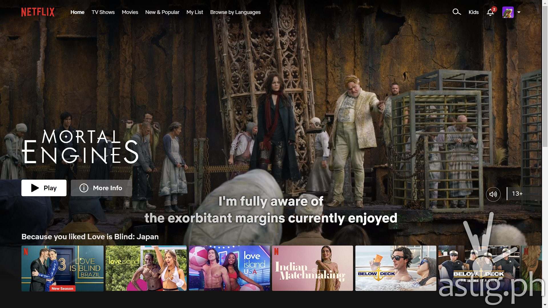This screenshot has height=308, width=548.
Task: Select New & Popular in navigation
Action: coord(162,12)
